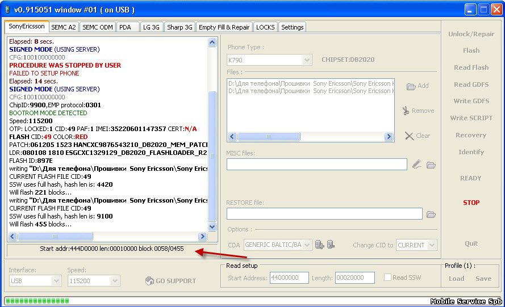
Task: Click the Write GDFS button
Action: click(x=471, y=101)
